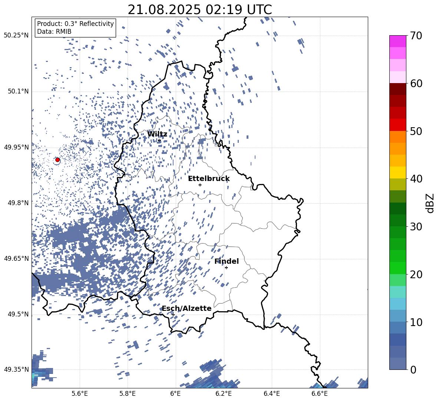Click the magenta top segment of the colorbar
439x401 pixels.
click(398, 41)
